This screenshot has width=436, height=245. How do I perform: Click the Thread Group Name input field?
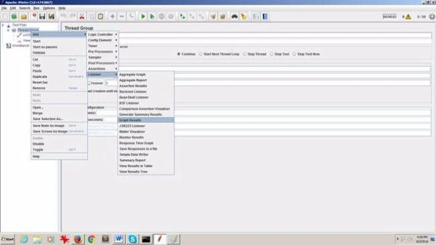[x=276, y=35]
